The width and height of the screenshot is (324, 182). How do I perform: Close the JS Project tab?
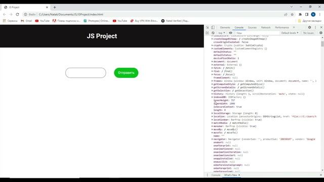pyautogui.click(x=47, y=7)
